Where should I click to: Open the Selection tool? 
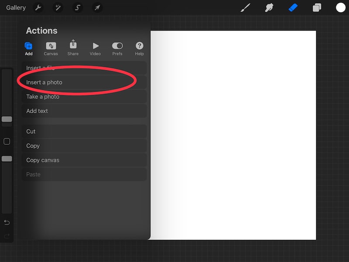point(78,7)
